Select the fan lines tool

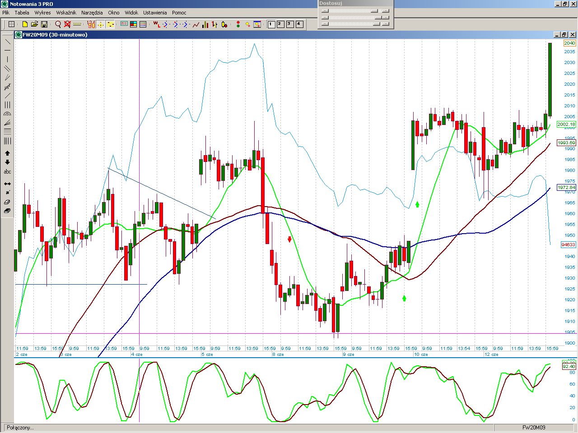(x=7, y=123)
